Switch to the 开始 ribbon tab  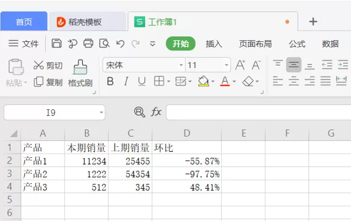(180, 44)
